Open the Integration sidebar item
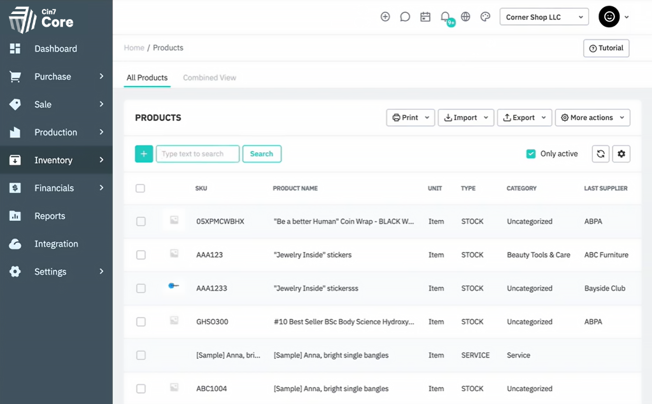This screenshot has height=404, width=652. coord(56,244)
